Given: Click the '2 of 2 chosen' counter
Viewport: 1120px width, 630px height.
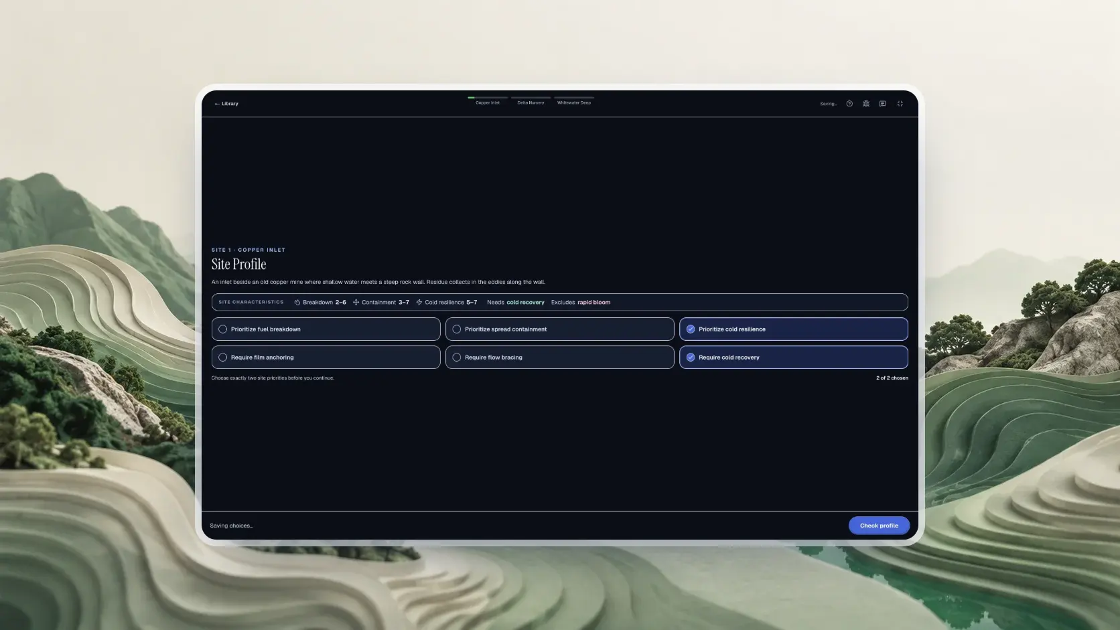Looking at the screenshot, I should [x=892, y=378].
